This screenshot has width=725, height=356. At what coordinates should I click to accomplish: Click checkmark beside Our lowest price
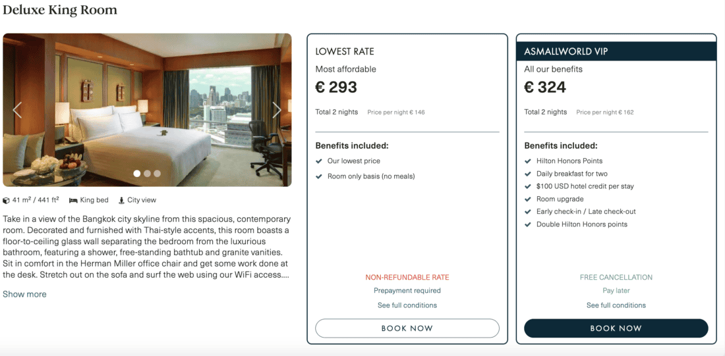coord(319,161)
